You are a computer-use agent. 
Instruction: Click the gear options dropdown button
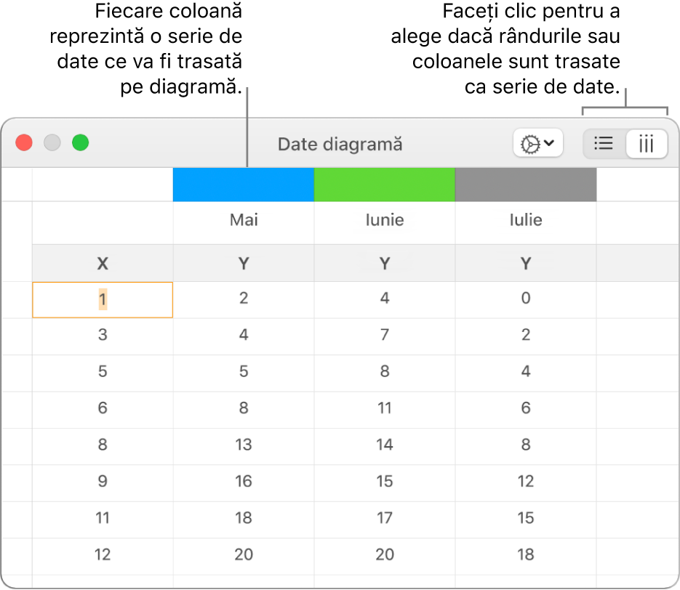[537, 144]
